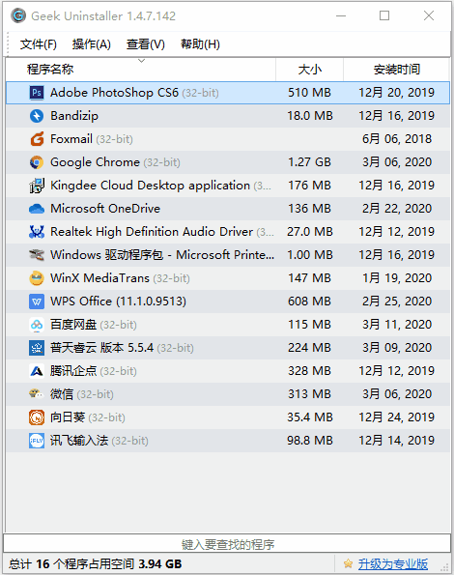Open the 文件(F) menu

tap(38, 44)
